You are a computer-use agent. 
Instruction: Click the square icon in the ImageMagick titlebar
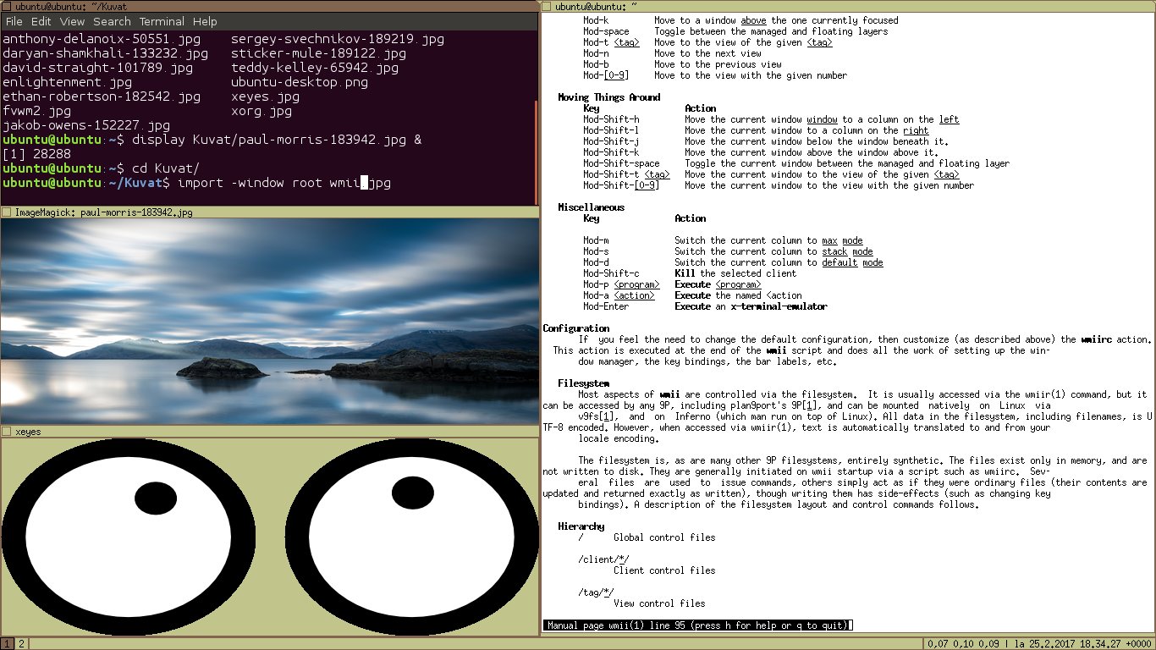click(x=7, y=212)
